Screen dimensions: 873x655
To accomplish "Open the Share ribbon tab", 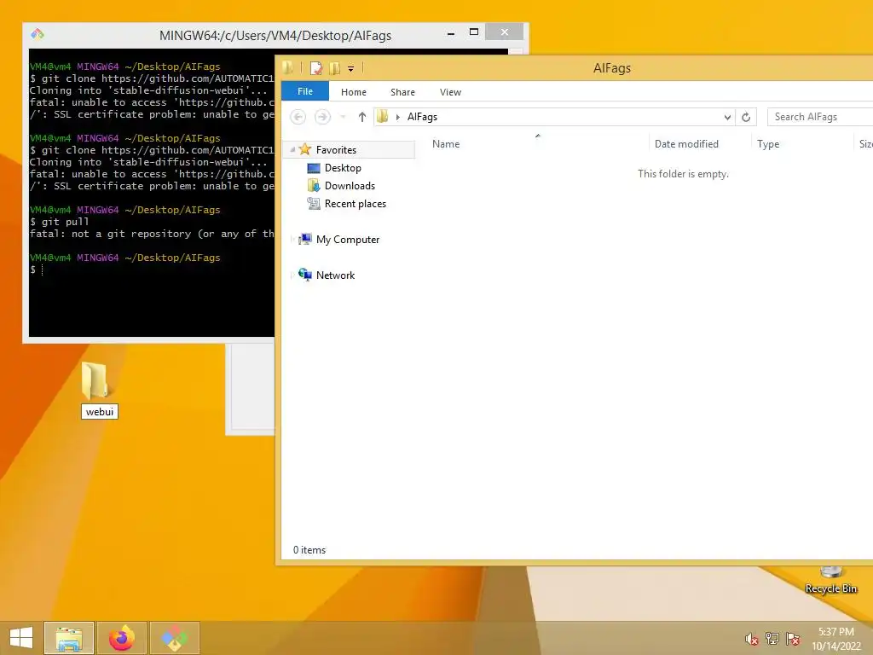I will [402, 92].
